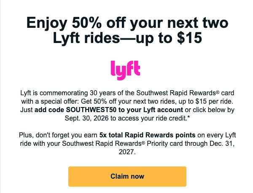The width and height of the screenshot is (253, 193).
Task: Click the 'Plus, don't forget you earn' text
Action: pos(58,135)
